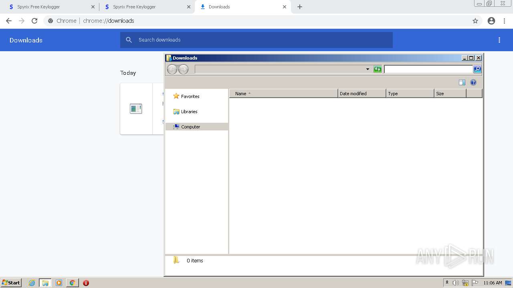513x288 pixels.
Task: Click the 11:06 AM taskbar clock
Action: pos(493,283)
